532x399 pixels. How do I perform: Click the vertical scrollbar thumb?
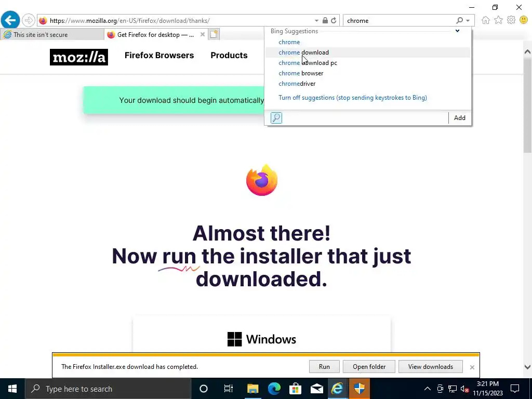[527, 105]
